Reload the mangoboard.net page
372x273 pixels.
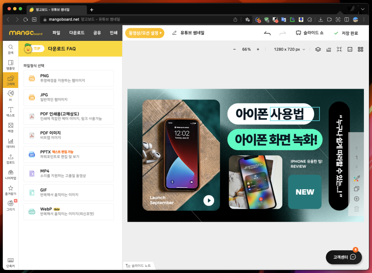(x=26, y=20)
